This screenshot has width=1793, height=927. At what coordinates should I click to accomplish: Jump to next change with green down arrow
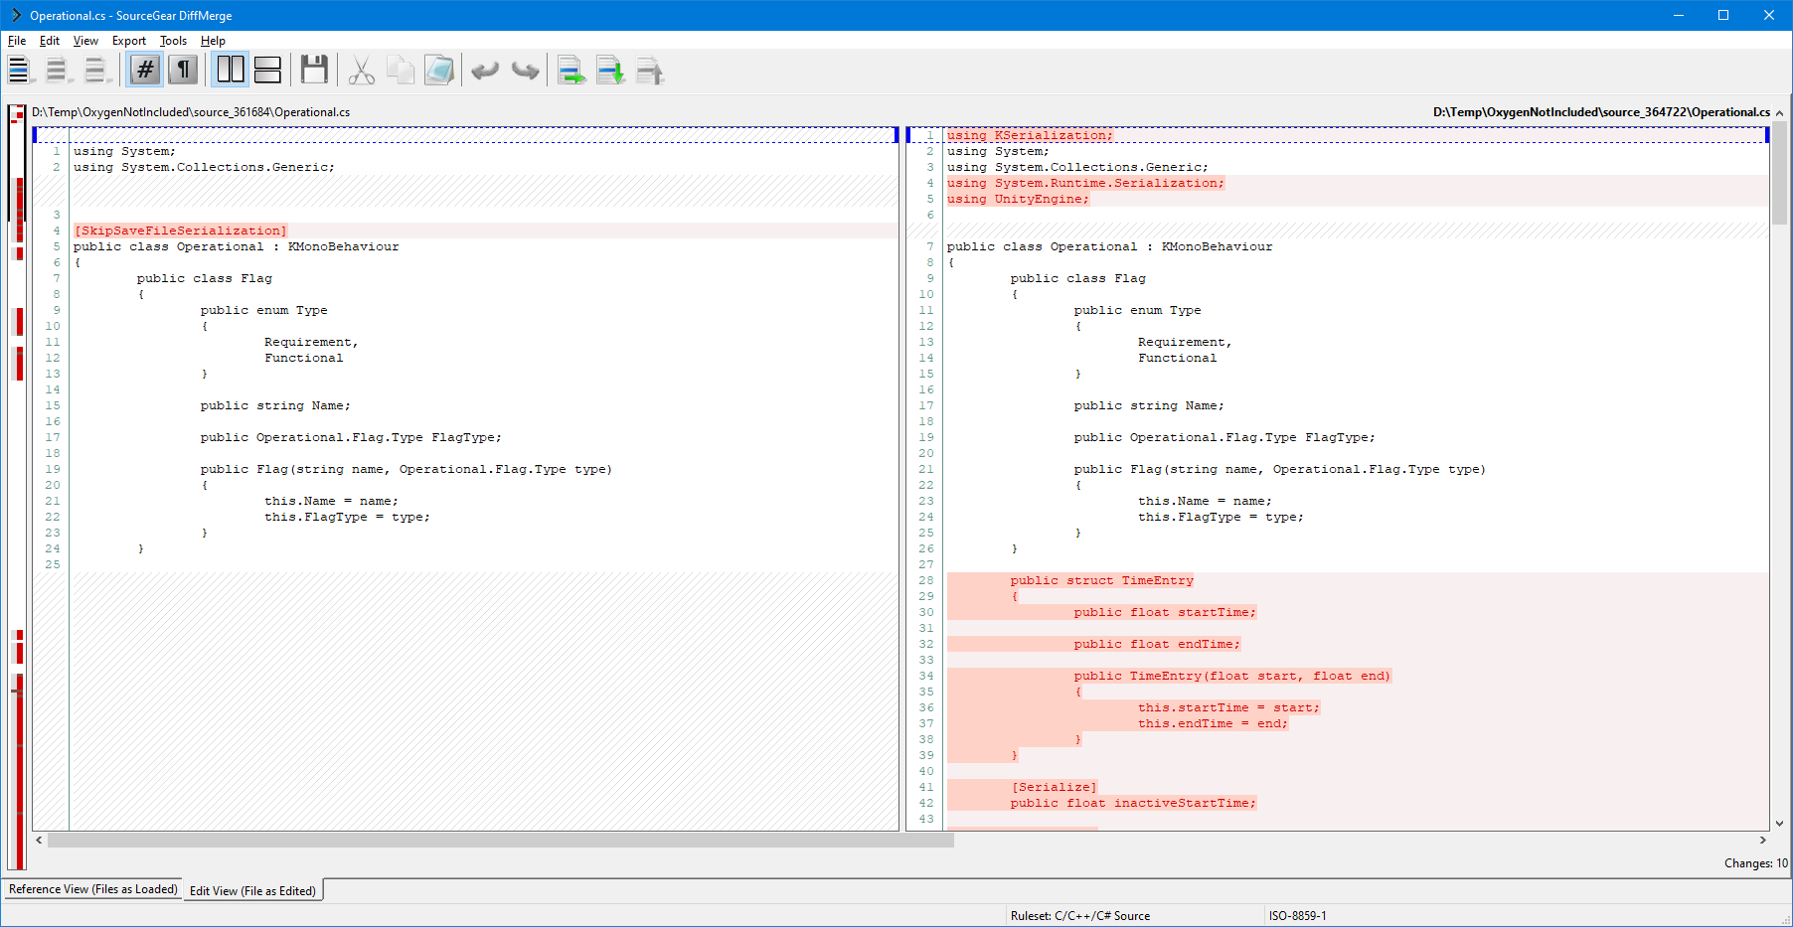click(610, 71)
